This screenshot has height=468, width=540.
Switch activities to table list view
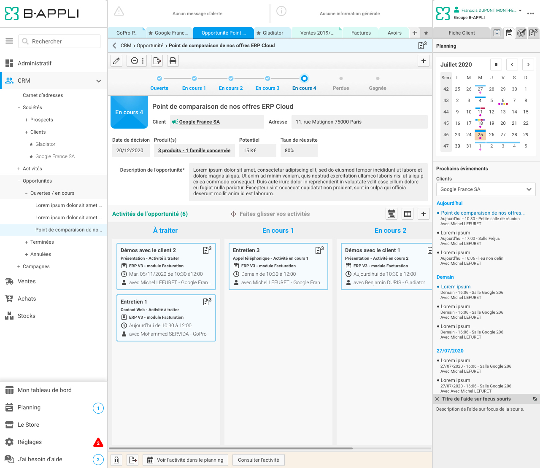407,214
